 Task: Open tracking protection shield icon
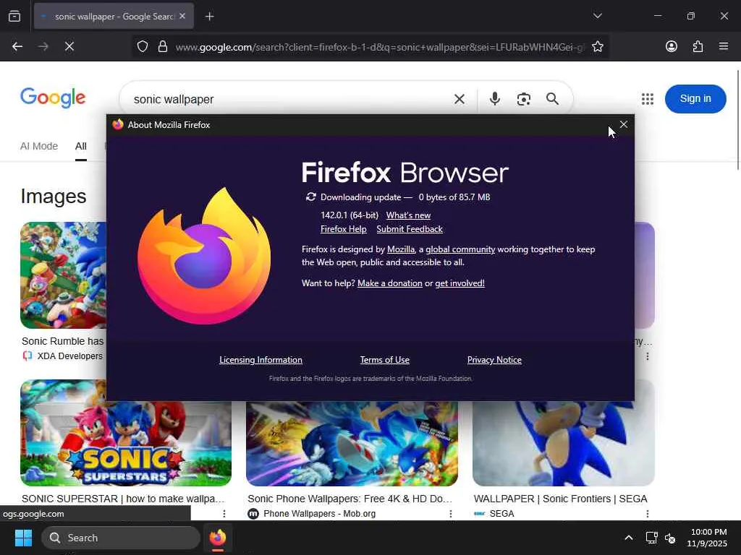coord(143,46)
